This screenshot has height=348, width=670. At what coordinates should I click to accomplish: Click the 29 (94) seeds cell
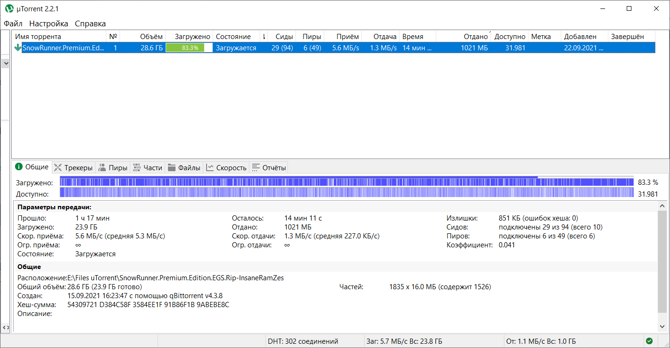pos(282,47)
